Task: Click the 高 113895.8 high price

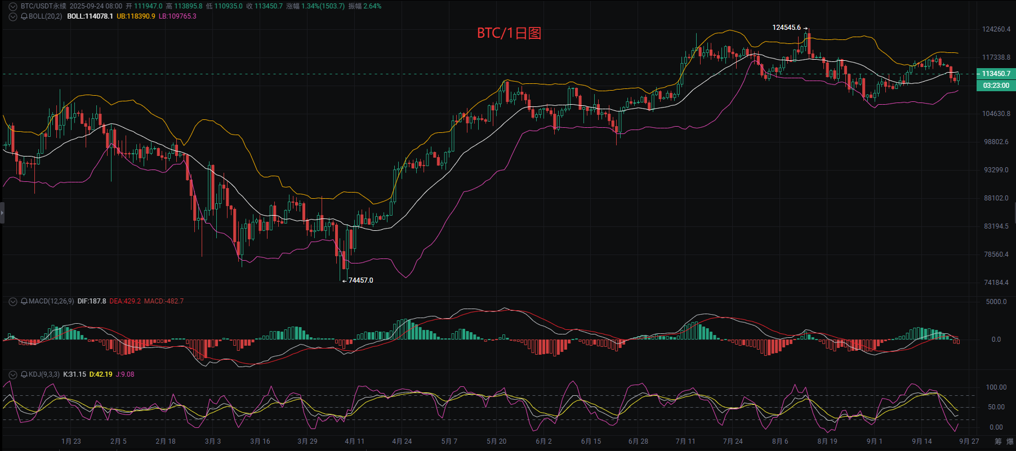Action: point(184,6)
